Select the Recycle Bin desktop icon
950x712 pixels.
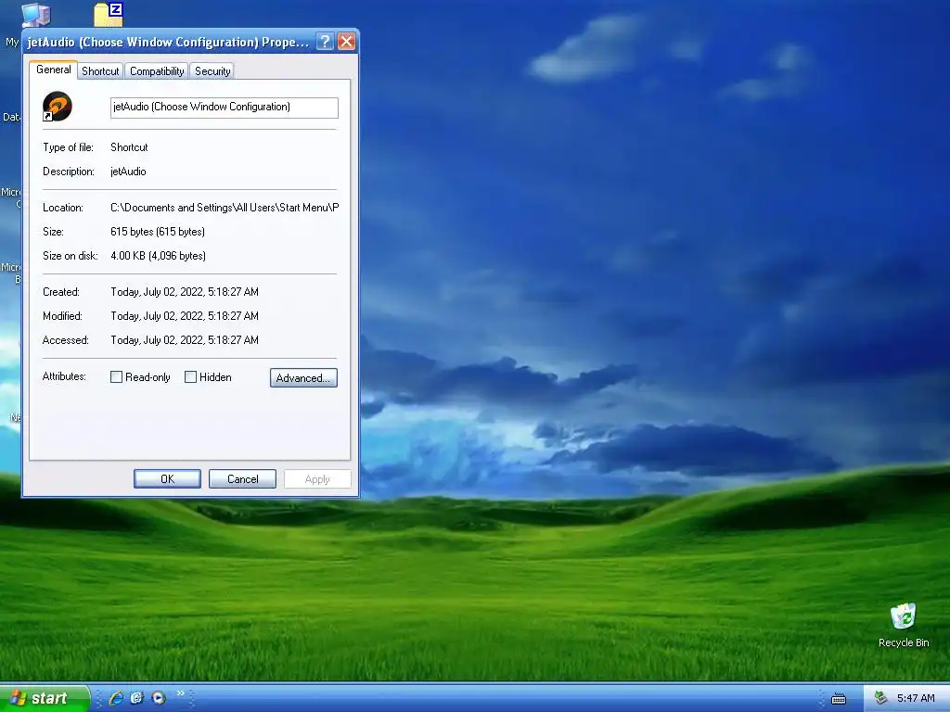point(904,626)
